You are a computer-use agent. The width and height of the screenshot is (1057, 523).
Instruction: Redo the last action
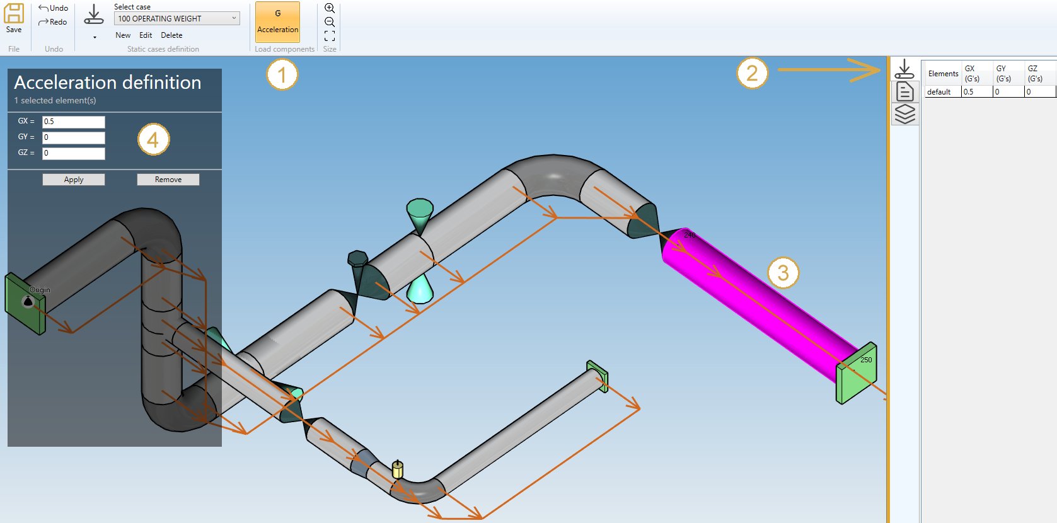pyautogui.click(x=52, y=22)
